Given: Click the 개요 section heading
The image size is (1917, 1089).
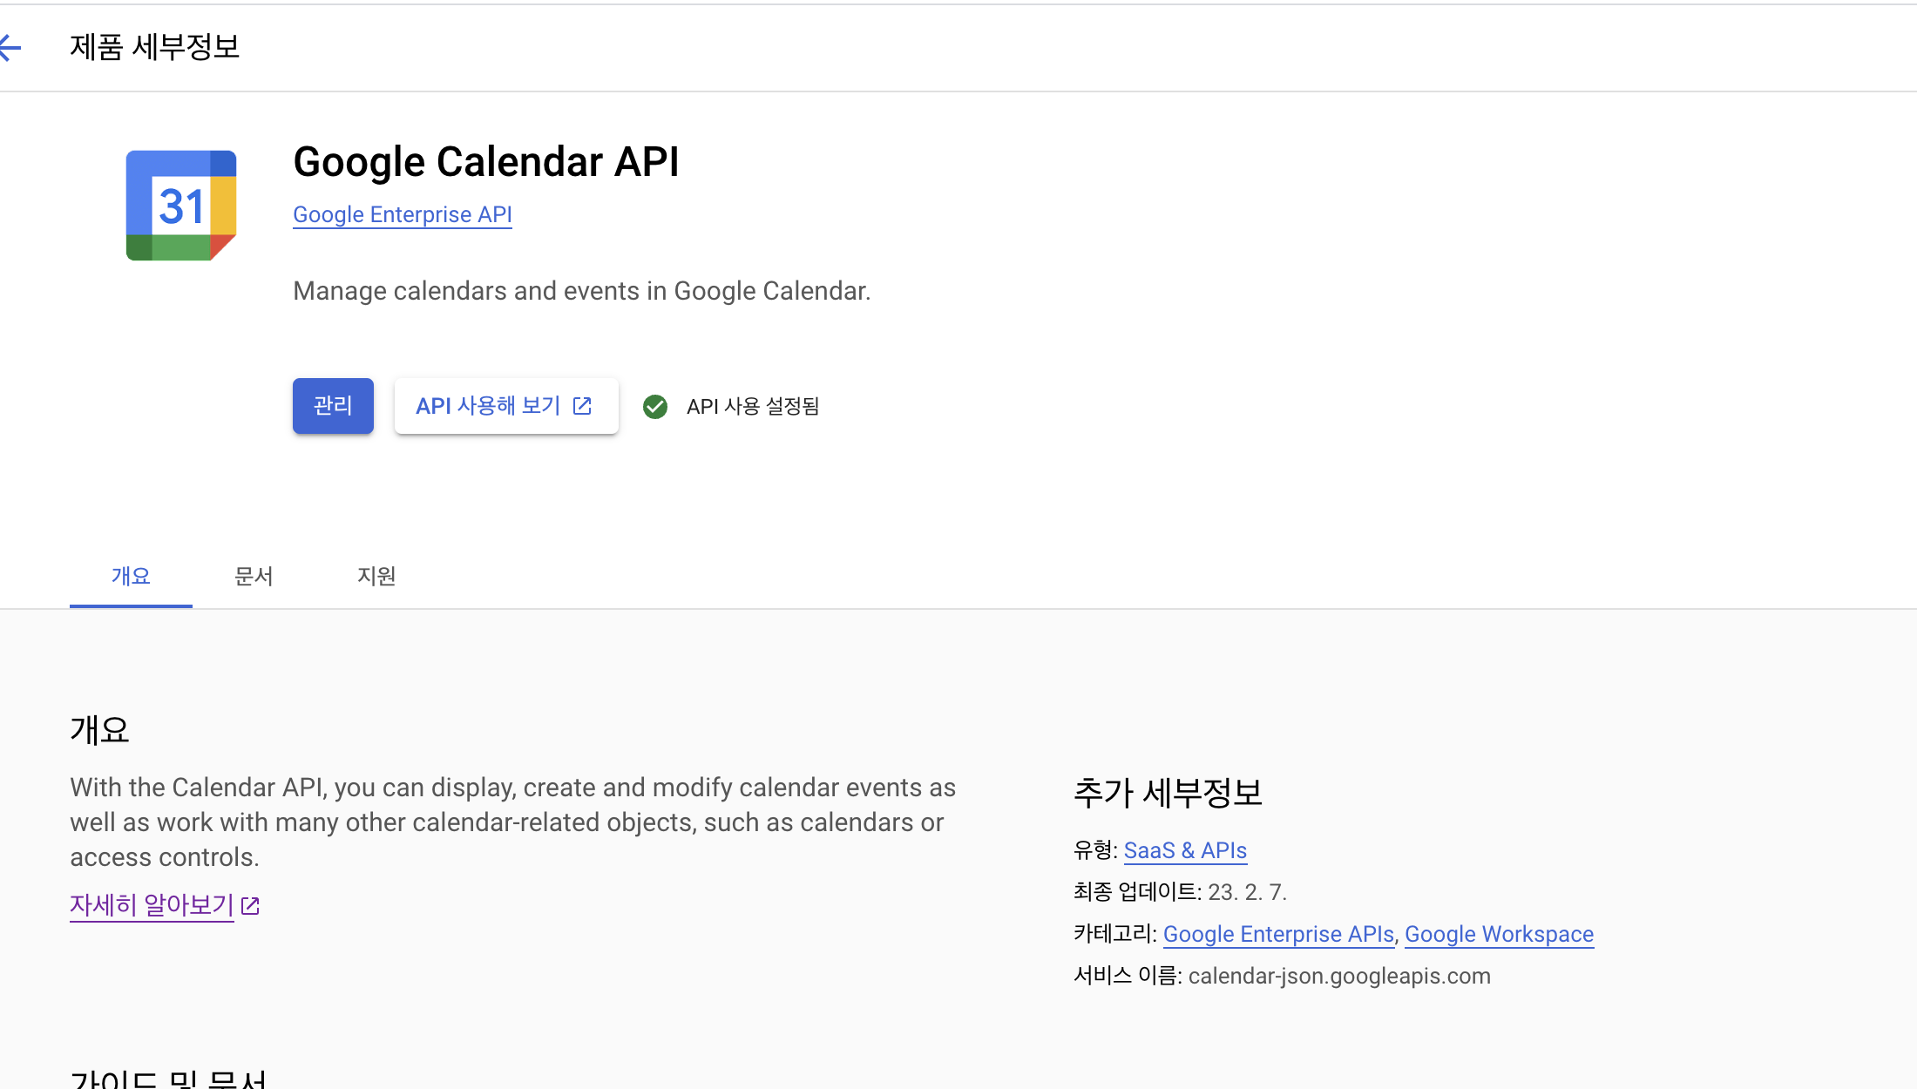Looking at the screenshot, I should tap(99, 730).
